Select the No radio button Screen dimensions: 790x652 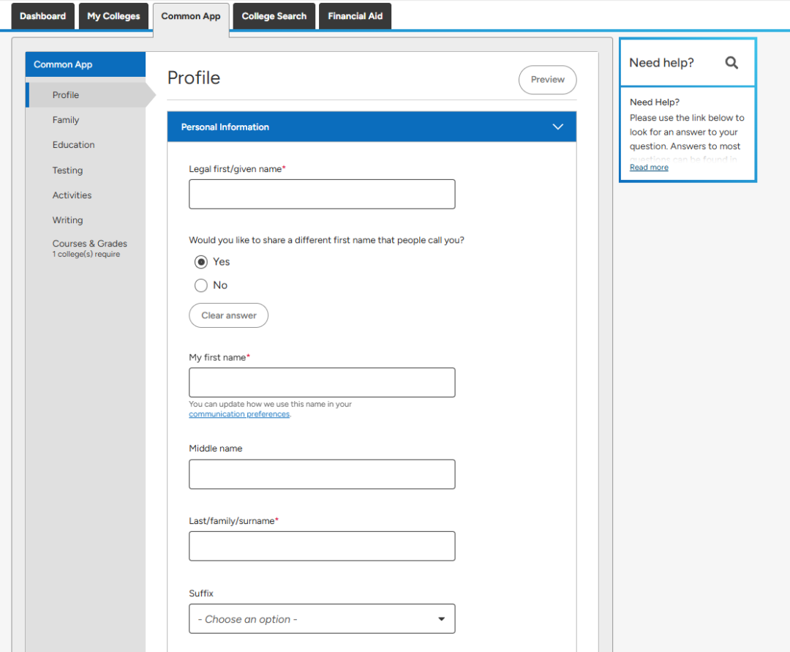tap(201, 285)
